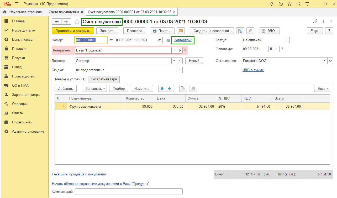
Task: Open Создать на основании dropdown
Action: 212,31
